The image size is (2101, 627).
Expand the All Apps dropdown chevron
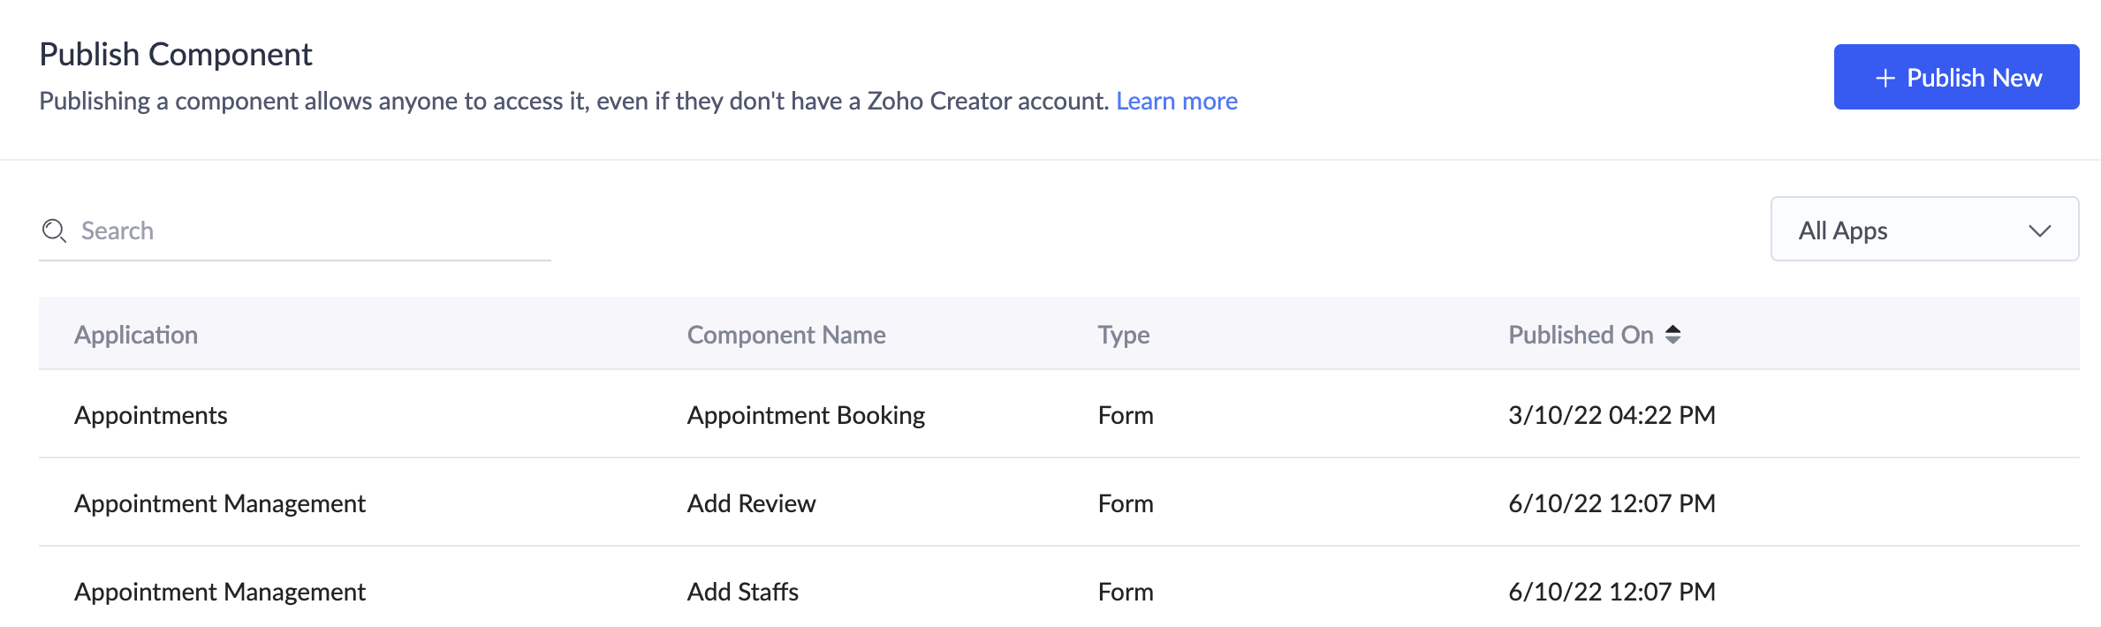coord(2039,230)
